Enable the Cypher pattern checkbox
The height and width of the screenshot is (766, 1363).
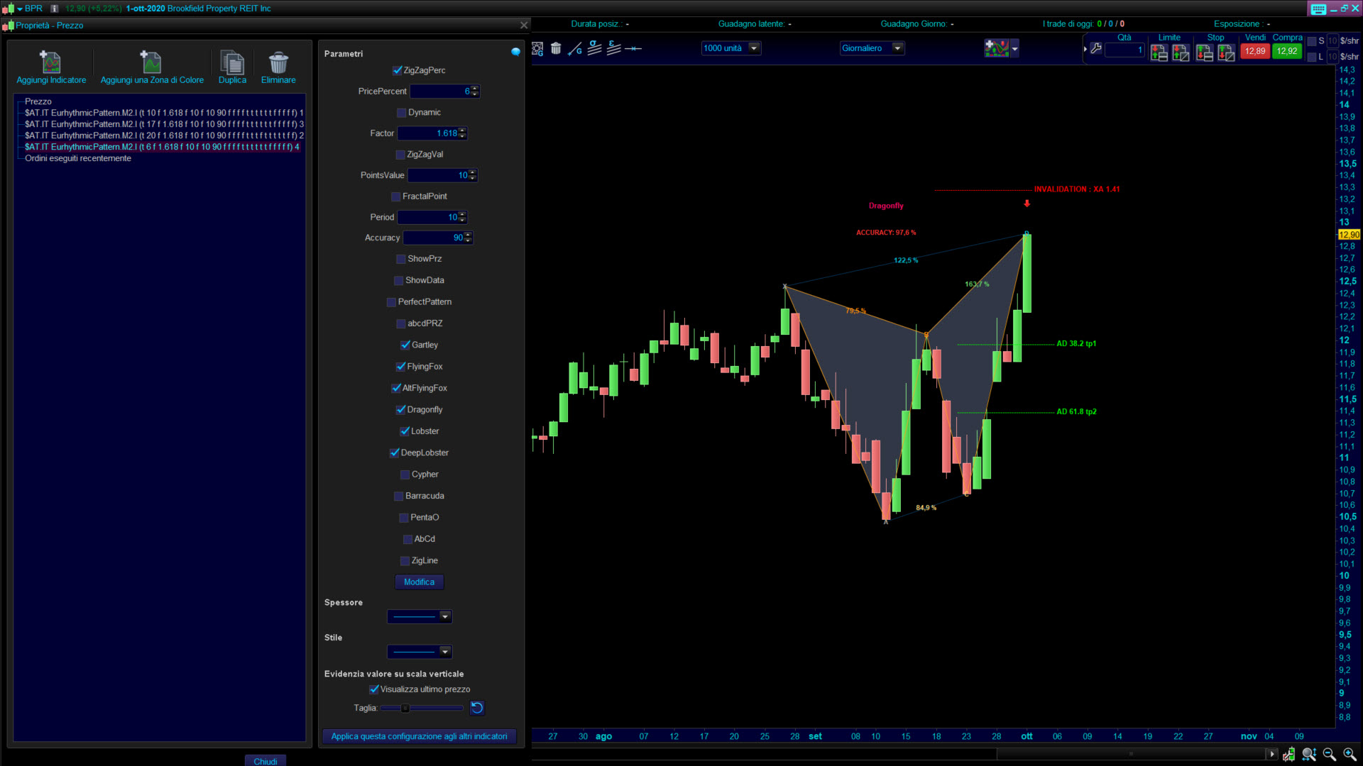405,474
